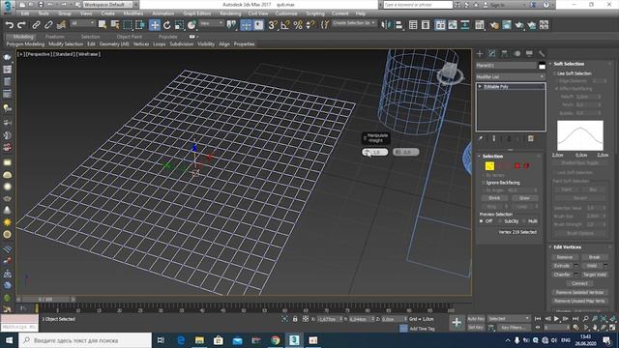Click the time slider 0/100 handle
Image resolution: width=619 pixels, height=348 pixels.
tap(45, 300)
